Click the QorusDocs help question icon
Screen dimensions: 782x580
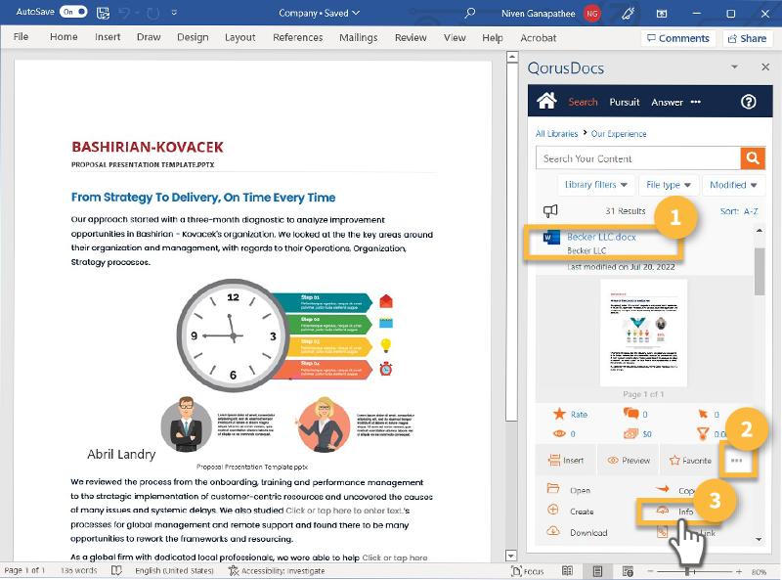(x=748, y=102)
